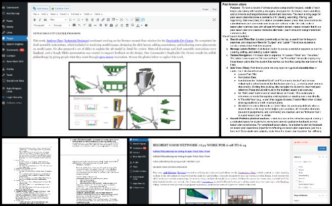
Task: Click the 'HIGHEST GOOD NETWORK' heading in bottom window
Action: coord(199,145)
